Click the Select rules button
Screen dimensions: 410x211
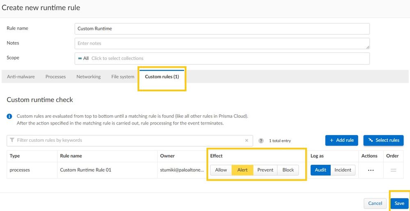383,140
